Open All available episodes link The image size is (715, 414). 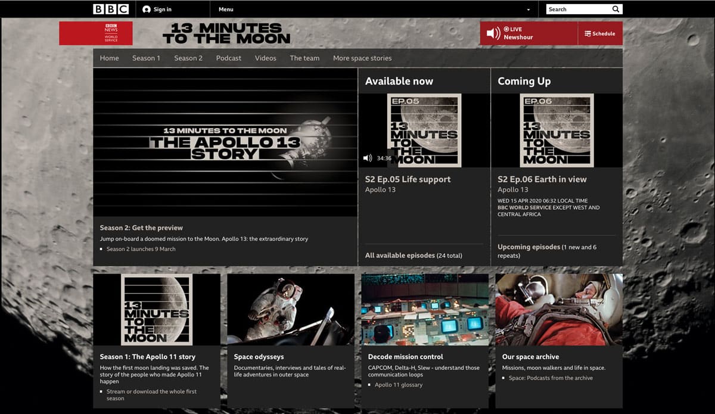(400, 256)
